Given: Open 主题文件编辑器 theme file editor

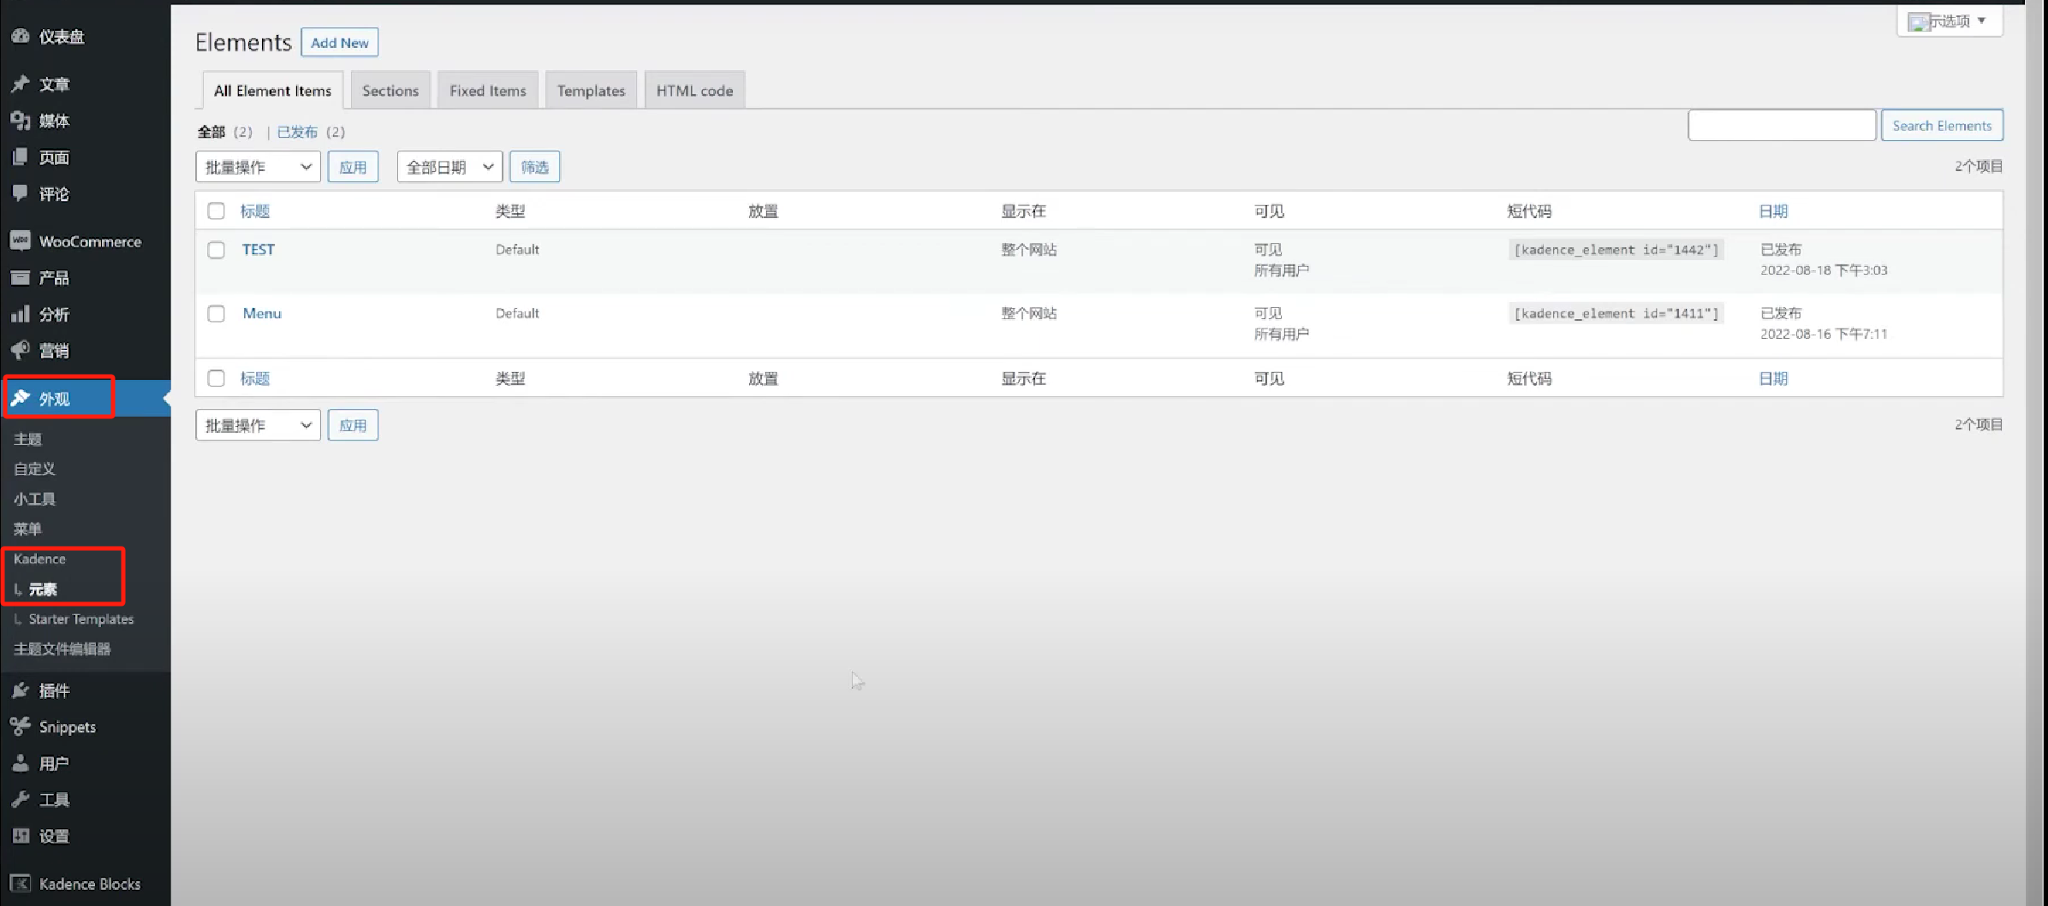Looking at the screenshot, I should pyautogui.click(x=62, y=649).
